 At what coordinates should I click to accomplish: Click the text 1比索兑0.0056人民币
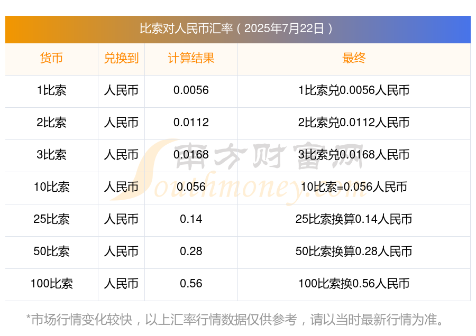tap(354, 90)
